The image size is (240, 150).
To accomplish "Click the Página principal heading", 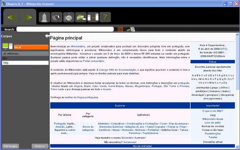I will [x=66, y=38].
